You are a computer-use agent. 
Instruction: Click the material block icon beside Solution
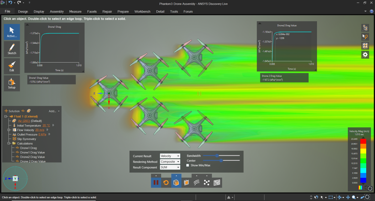click(x=29, y=111)
